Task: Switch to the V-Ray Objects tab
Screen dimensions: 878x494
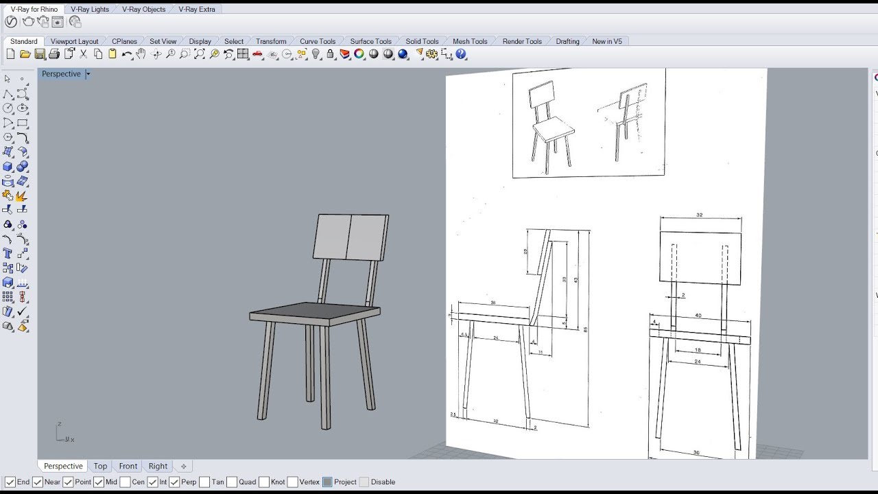Action: click(x=143, y=9)
